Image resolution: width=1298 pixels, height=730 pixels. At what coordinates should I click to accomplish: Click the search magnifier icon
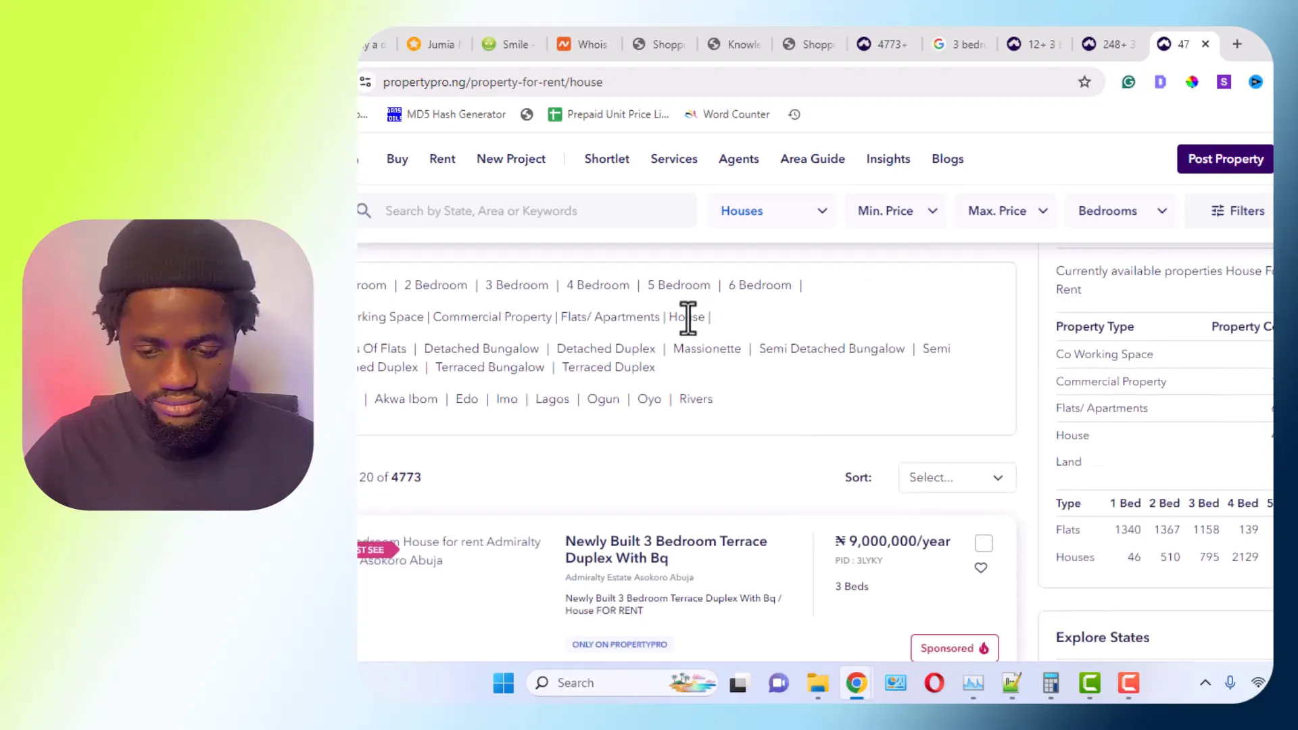(364, 211)
